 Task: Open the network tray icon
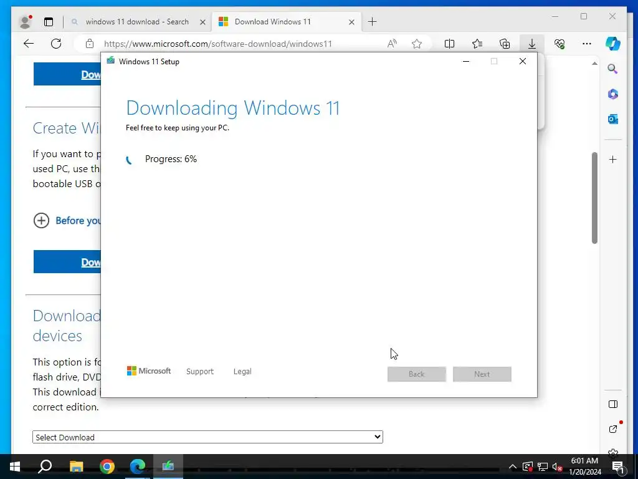[543, 467]
